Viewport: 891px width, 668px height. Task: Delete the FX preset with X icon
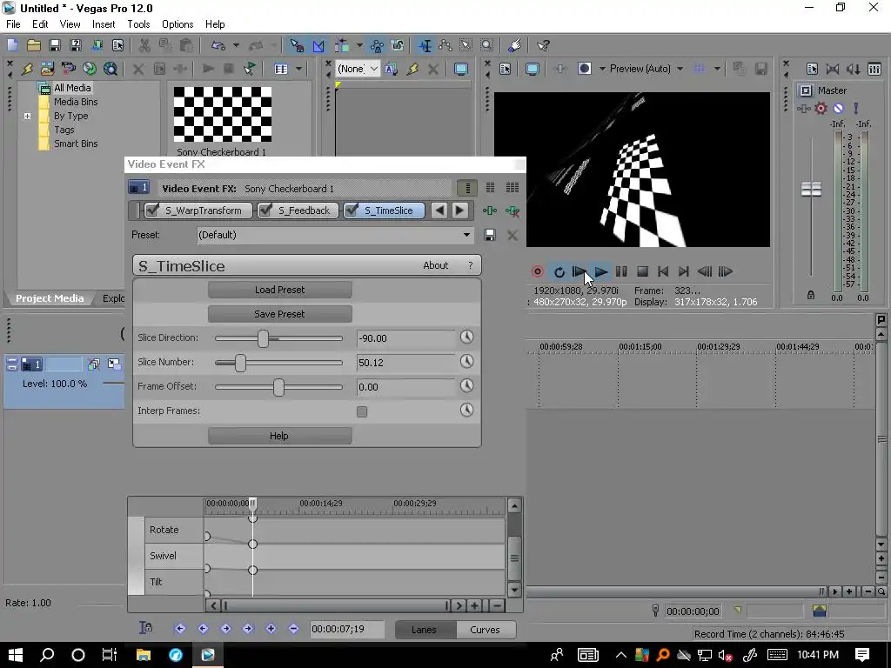(512, 235)
